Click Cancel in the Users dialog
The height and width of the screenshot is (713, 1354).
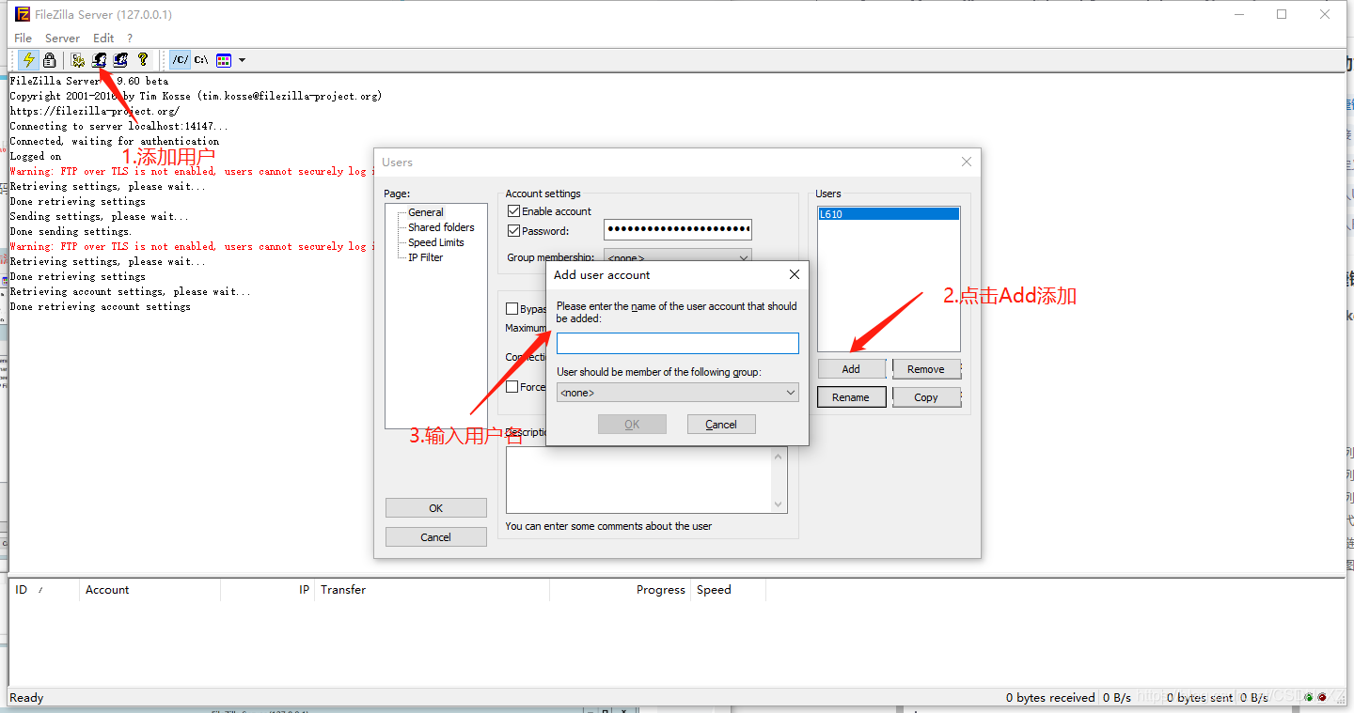click(436, 537)
